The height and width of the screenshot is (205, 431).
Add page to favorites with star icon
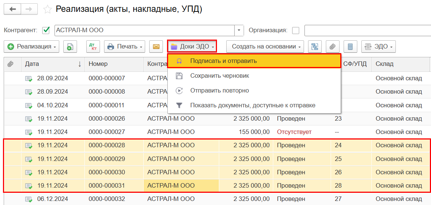coord(47,10)
